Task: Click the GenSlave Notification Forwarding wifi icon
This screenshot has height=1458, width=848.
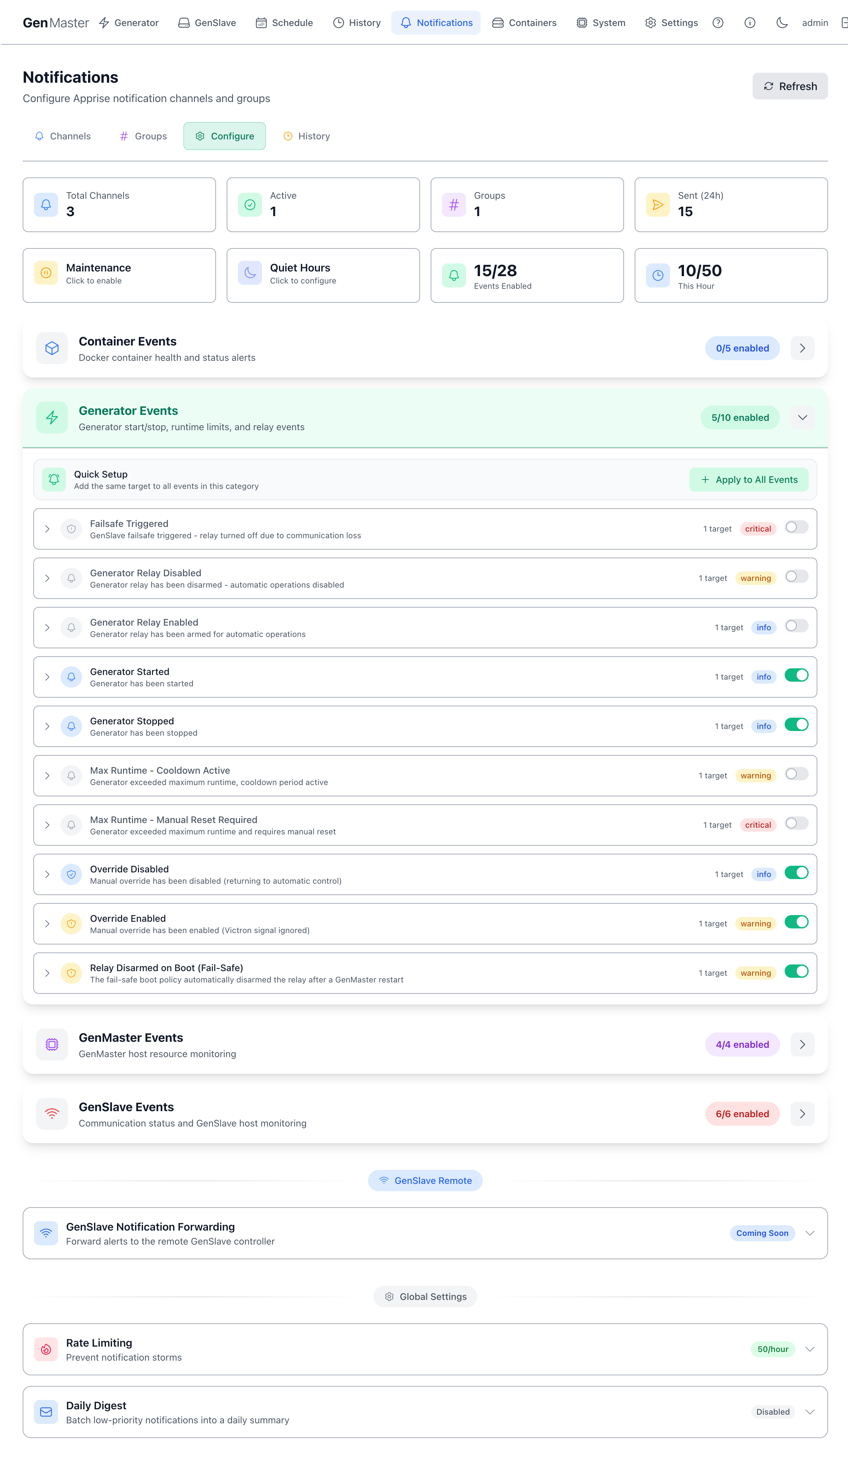Action: point(46,1234)
